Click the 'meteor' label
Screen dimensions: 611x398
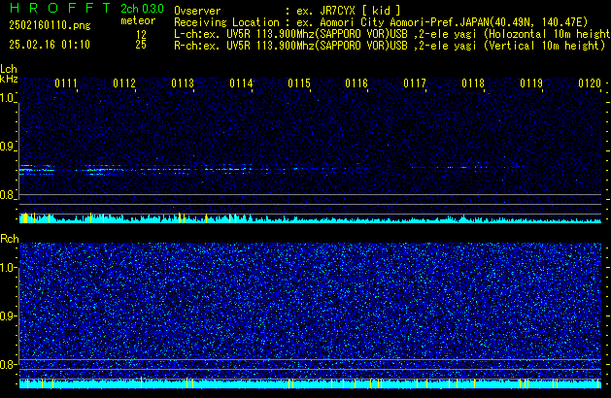click(138, 20)
